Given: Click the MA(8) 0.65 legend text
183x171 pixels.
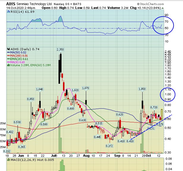Looking at the screenshot, I should click(x=18, y=62).
